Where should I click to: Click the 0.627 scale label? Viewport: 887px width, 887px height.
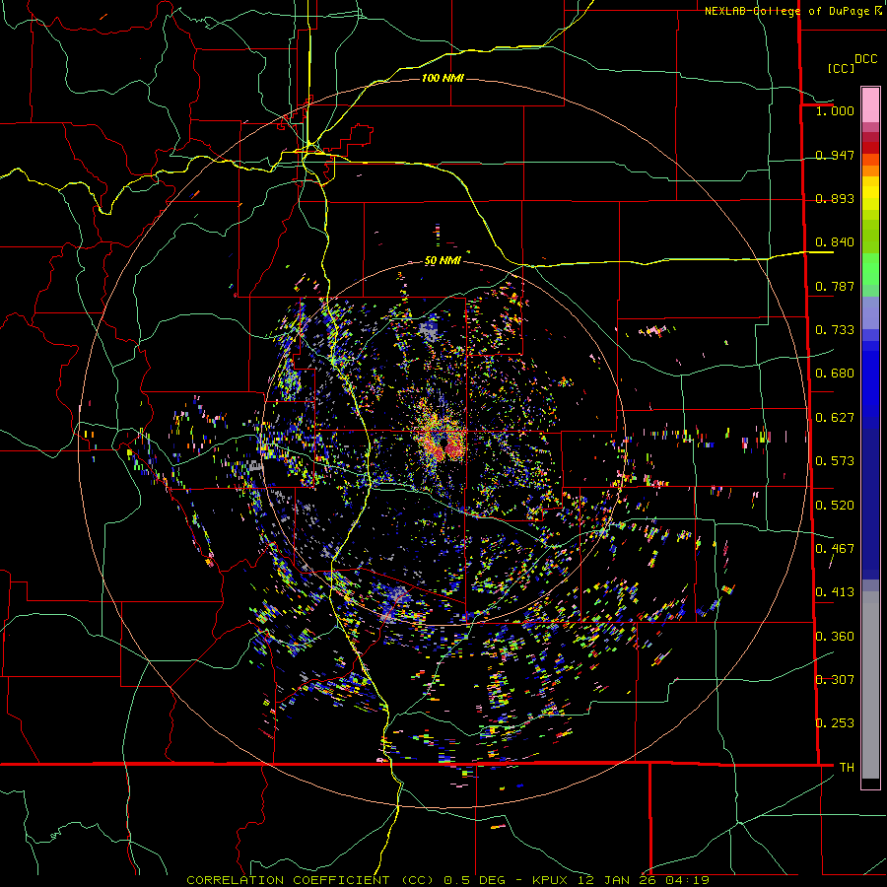835,418
